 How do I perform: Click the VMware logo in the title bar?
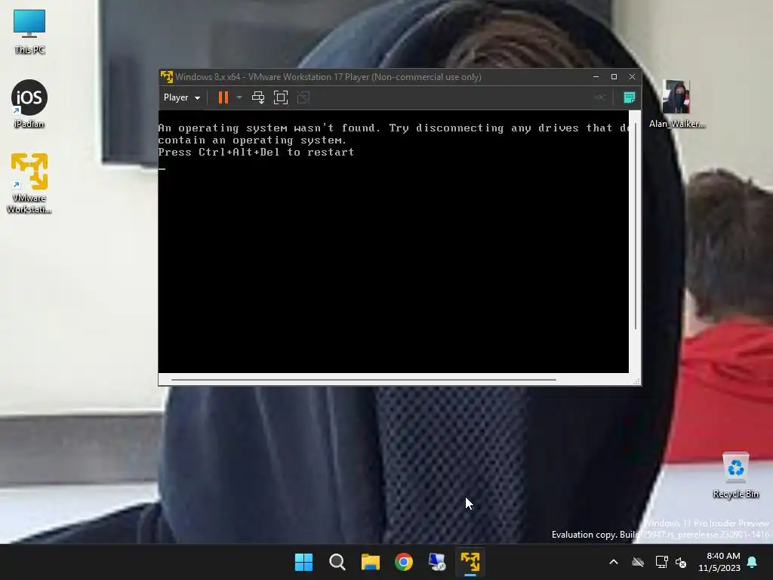click(167, 77)
